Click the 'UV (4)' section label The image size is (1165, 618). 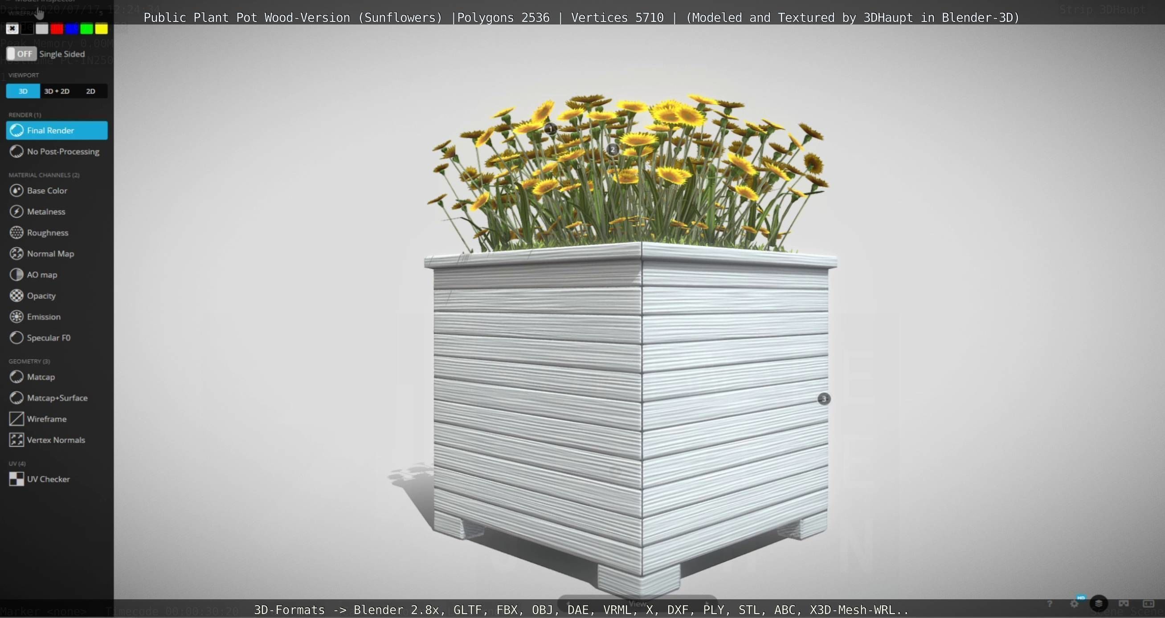coord(17,463)
